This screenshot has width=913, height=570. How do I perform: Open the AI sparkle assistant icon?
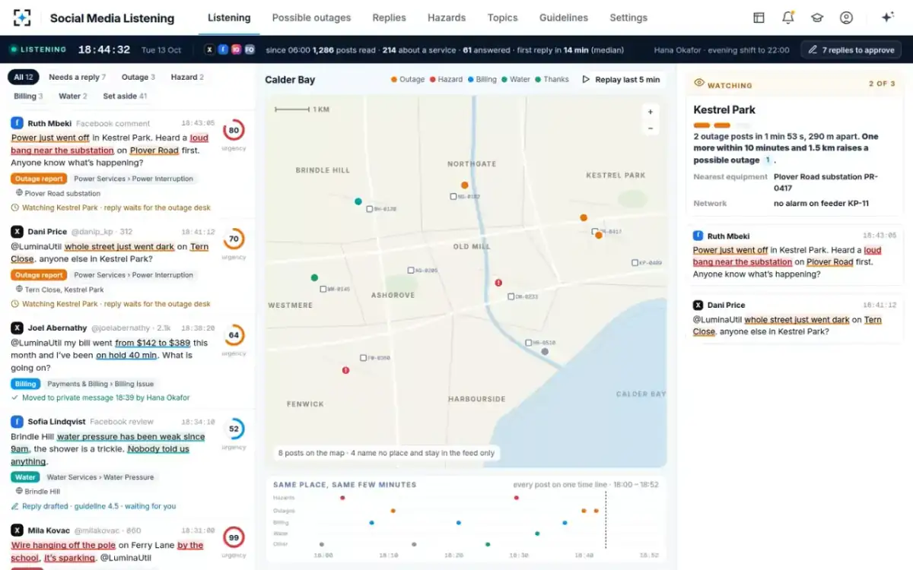(887, 17)
